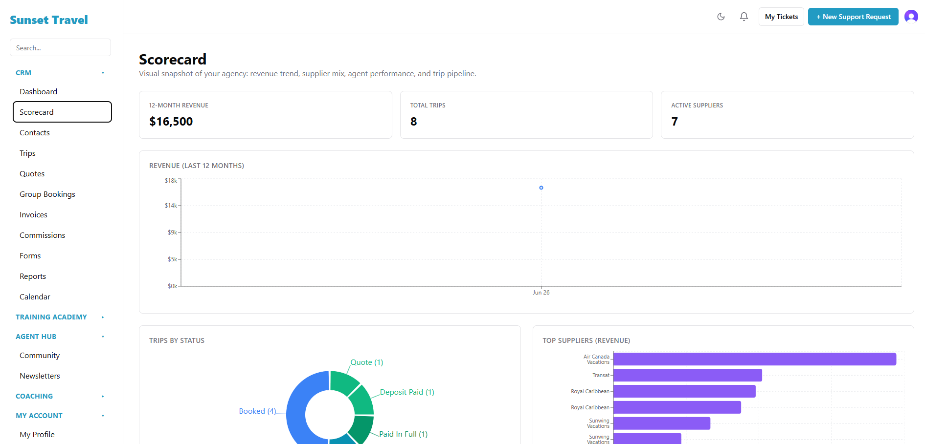
Task: Click the Active Suppliers value 7
Action: click(x=675, y=122)
